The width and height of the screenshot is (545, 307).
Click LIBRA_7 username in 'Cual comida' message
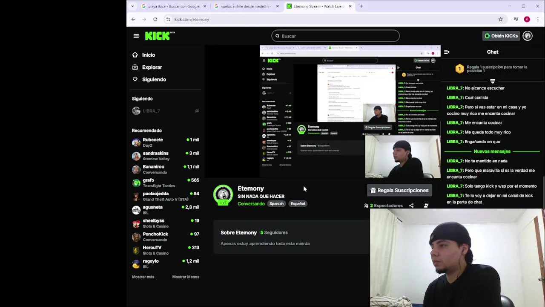click(x=455, y=98)
